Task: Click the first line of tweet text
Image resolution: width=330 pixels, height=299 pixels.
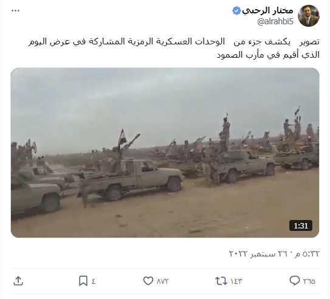Action: (x=174, y=42)
